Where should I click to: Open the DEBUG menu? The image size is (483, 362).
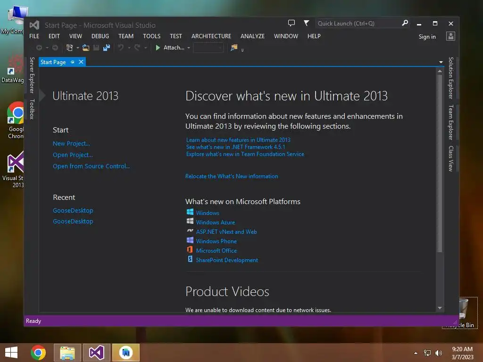pos(100,36)
